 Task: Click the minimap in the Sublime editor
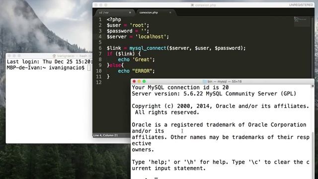click(x=302, y=21)
